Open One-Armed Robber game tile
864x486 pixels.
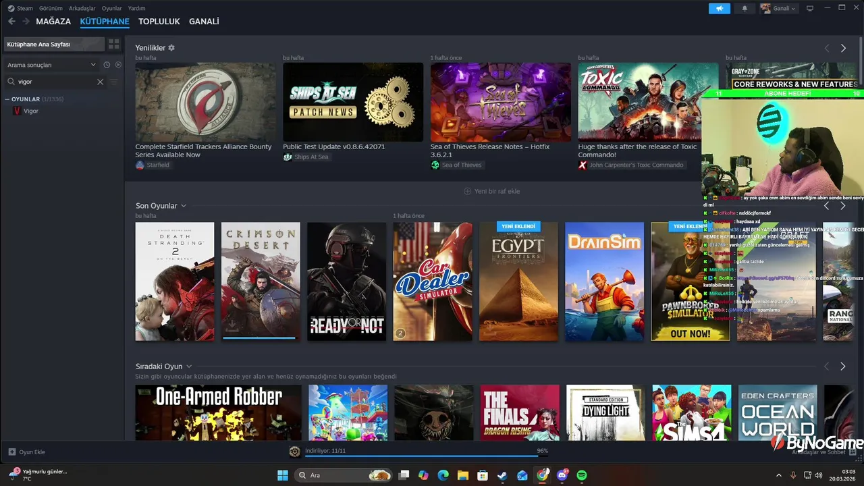(x=219, y=412)
